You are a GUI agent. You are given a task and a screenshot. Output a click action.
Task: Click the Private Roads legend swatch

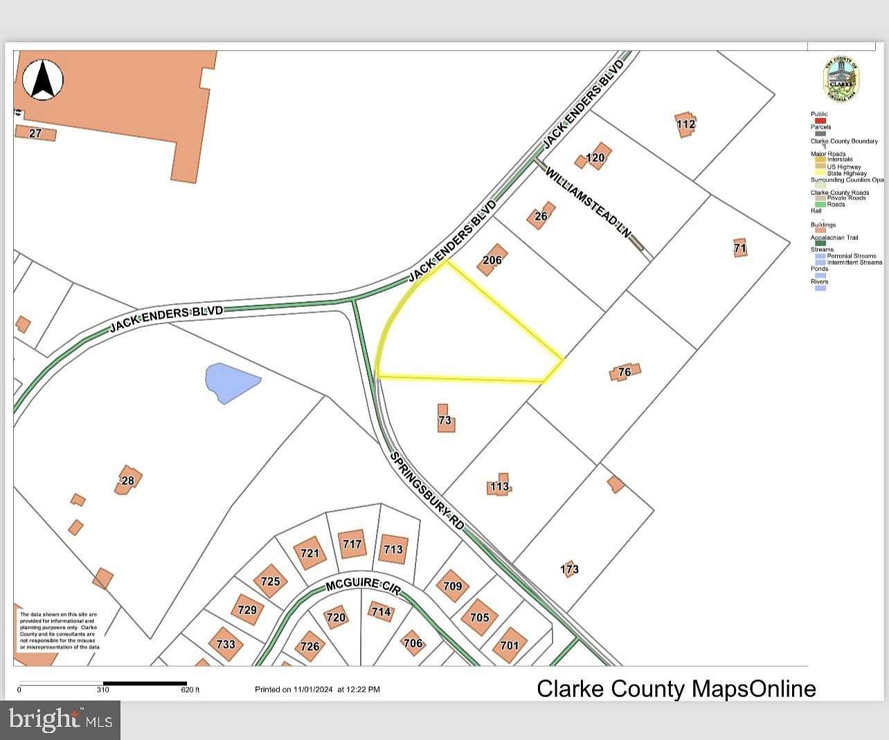click(x=820, y=198)
